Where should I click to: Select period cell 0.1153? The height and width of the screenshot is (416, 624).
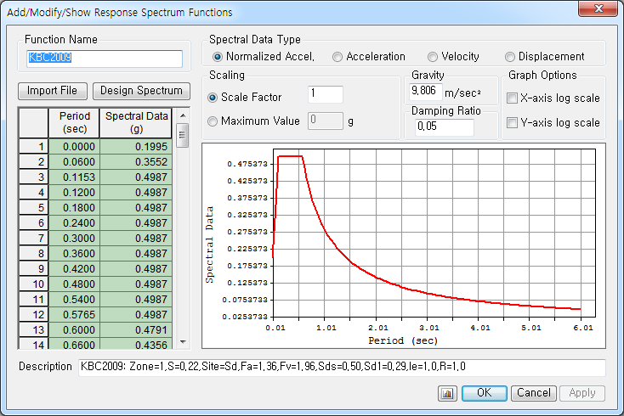click(x=74, y=177)
